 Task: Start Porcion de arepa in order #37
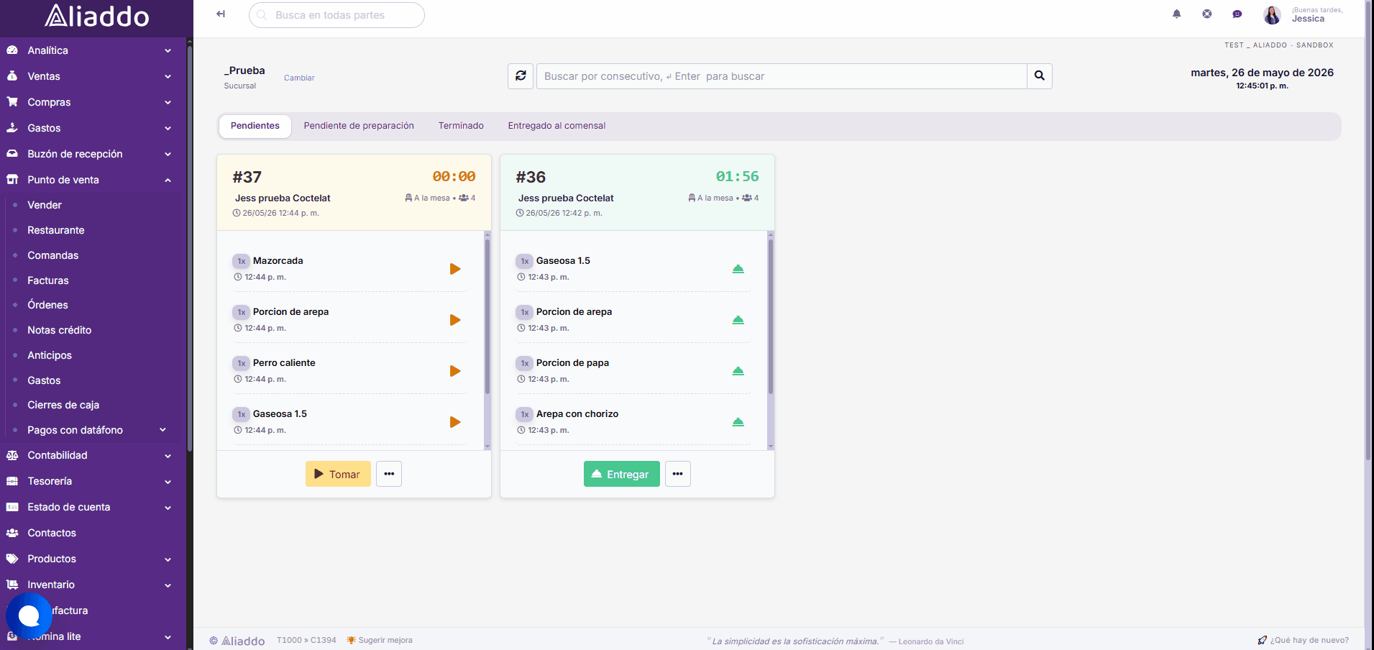pyautogui.click(x=455, y=320)
